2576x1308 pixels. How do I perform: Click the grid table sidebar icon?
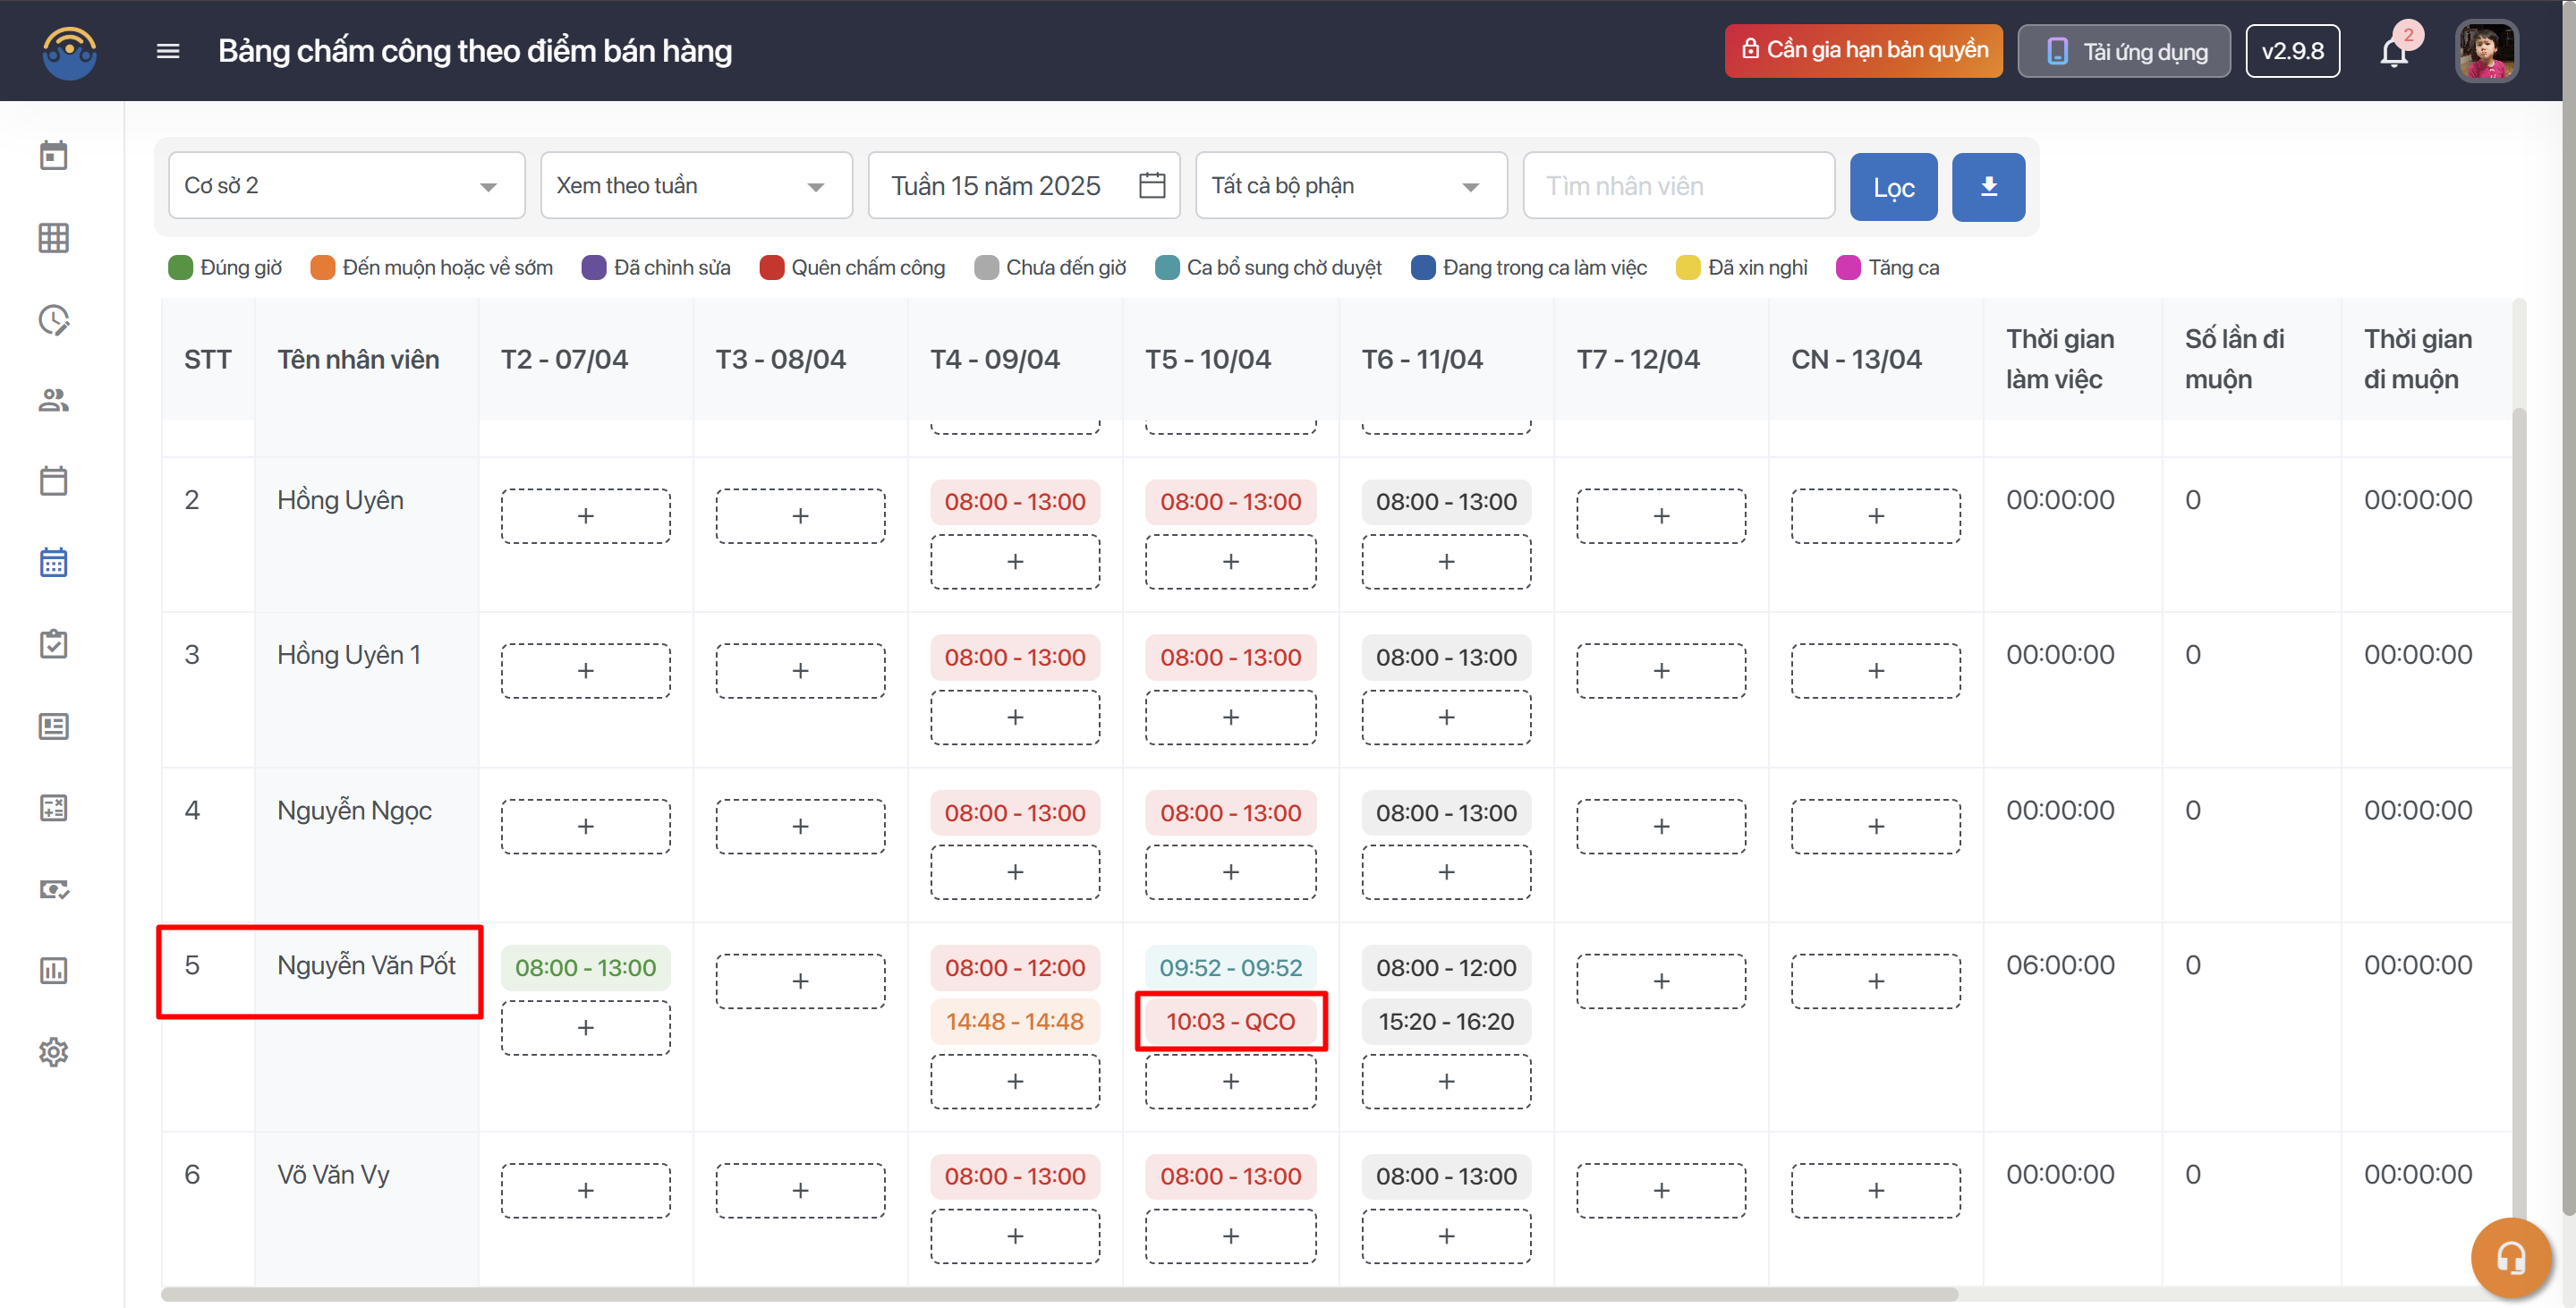tap(54, 238)
